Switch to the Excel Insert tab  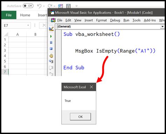coord(42,15)
